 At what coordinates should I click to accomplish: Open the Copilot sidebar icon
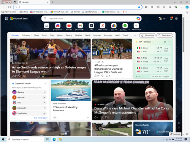[x=187, y=7]
